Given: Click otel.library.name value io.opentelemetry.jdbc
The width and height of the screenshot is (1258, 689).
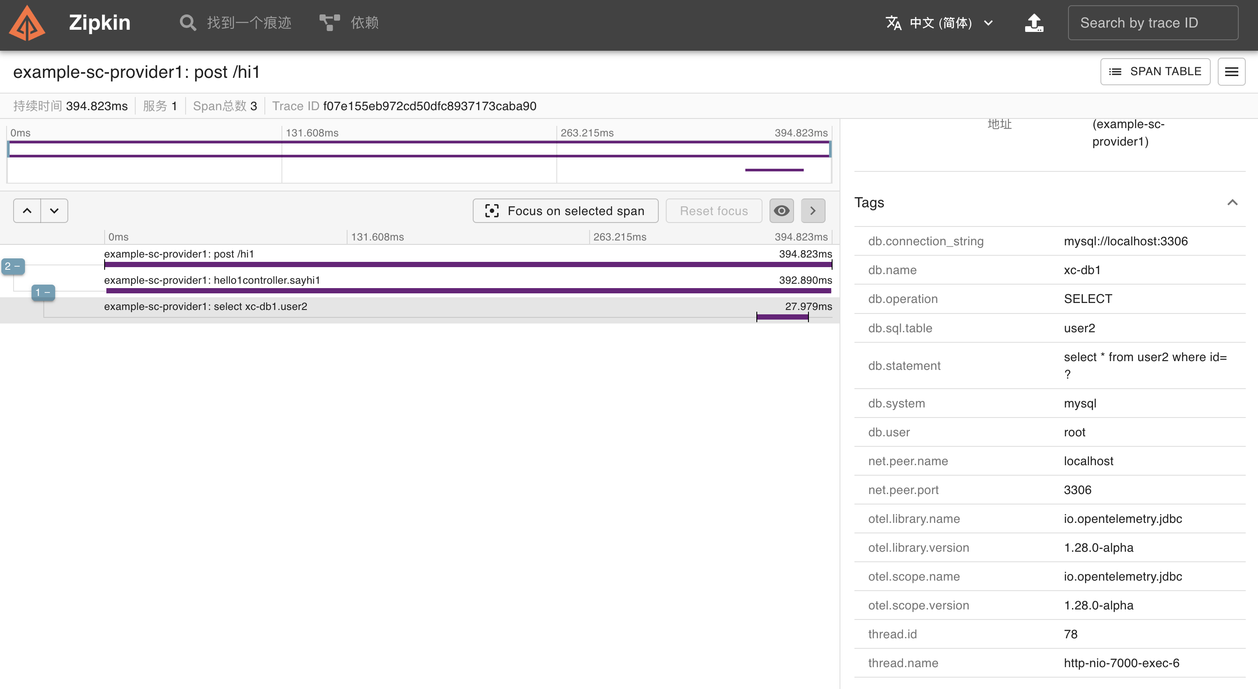Looking at the screenshot, I should click(1123, 518).
